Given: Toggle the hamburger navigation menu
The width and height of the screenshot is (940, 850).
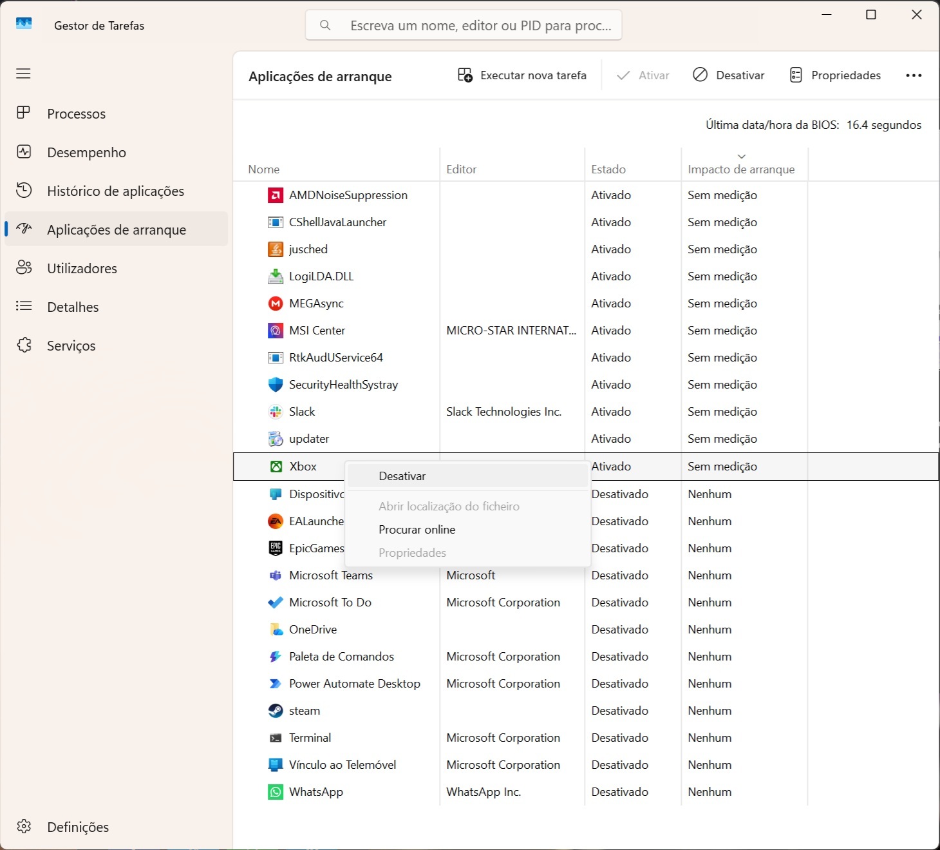Looking at the screenshot, I should pyautogui.click(x=23, y=73).
